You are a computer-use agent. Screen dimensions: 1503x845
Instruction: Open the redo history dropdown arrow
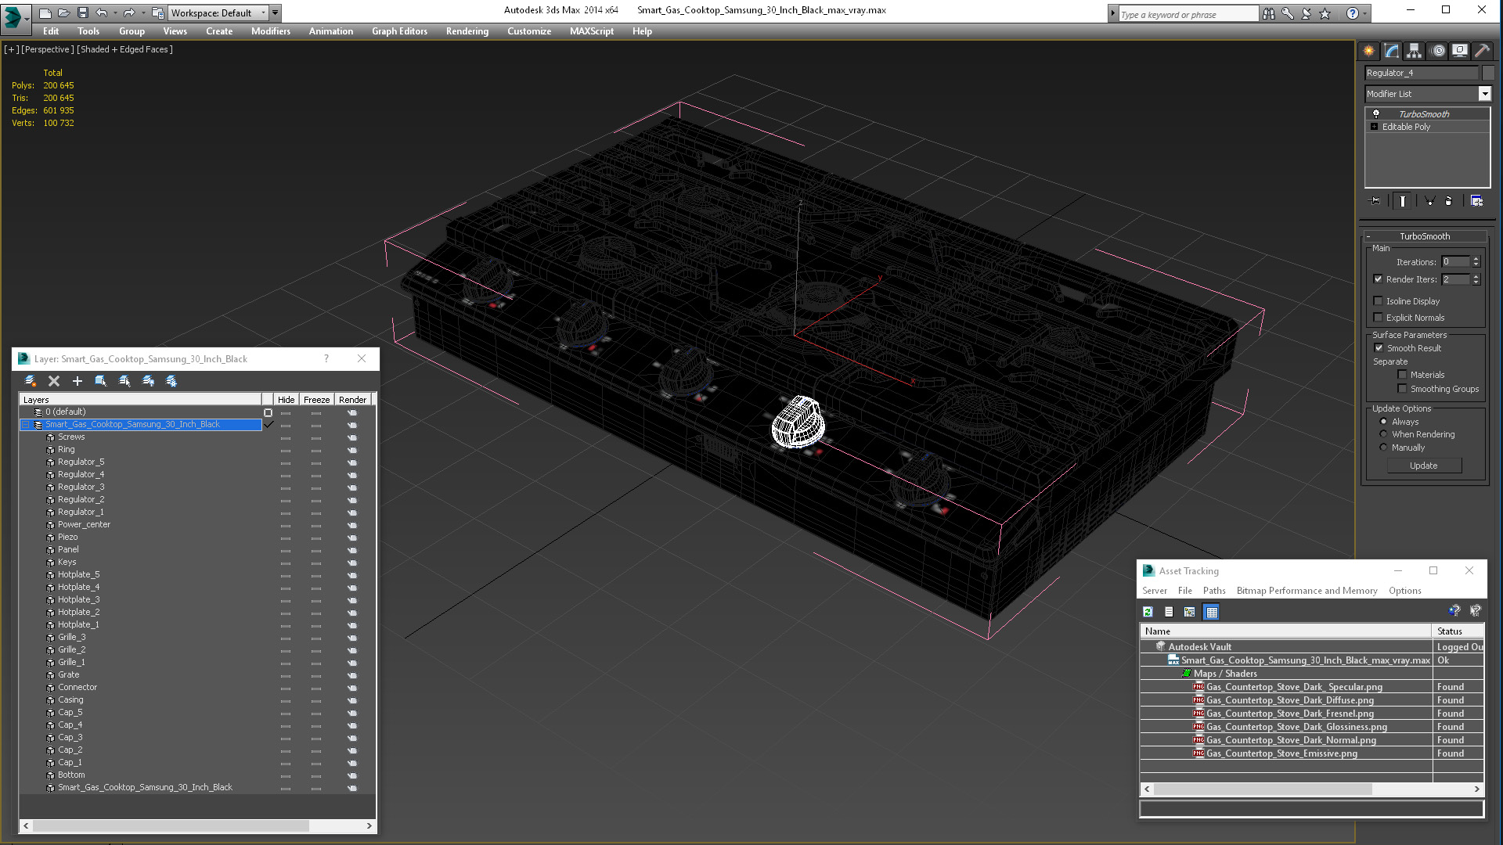(x=143, y=13)
